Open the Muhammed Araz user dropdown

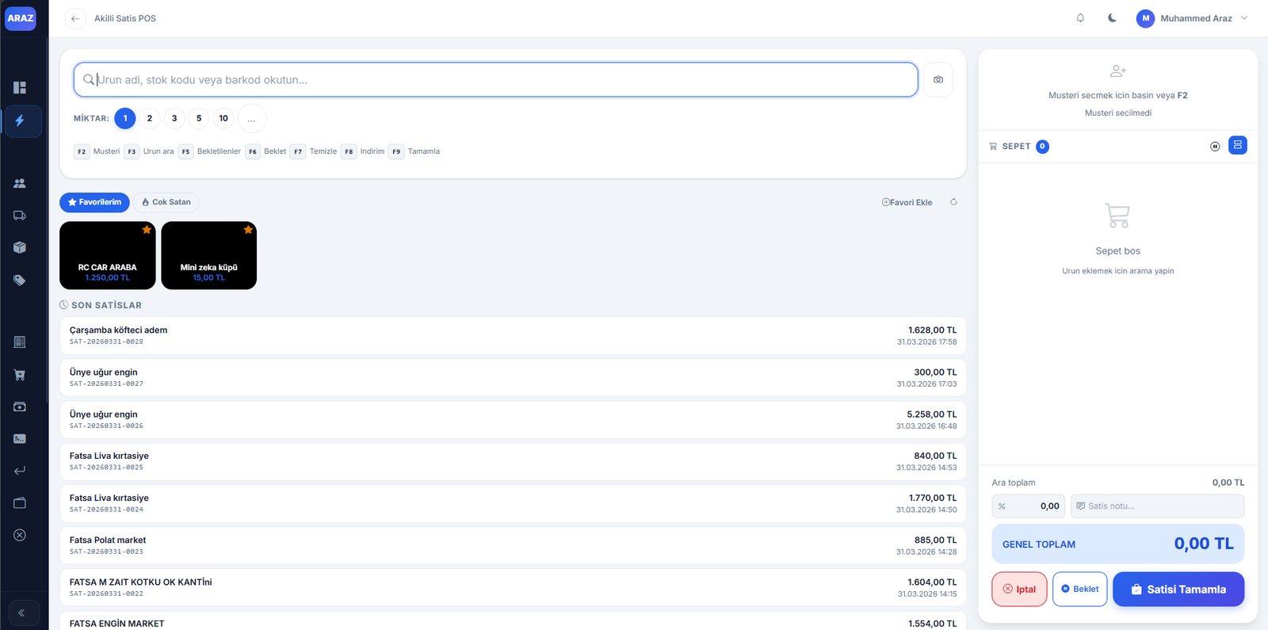pyautogui.click(x=1191, y=18)
